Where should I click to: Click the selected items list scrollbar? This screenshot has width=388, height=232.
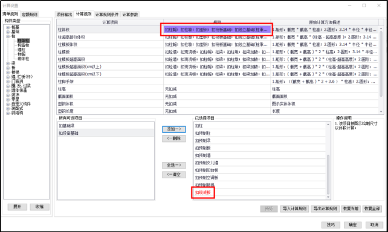point(328,175)
